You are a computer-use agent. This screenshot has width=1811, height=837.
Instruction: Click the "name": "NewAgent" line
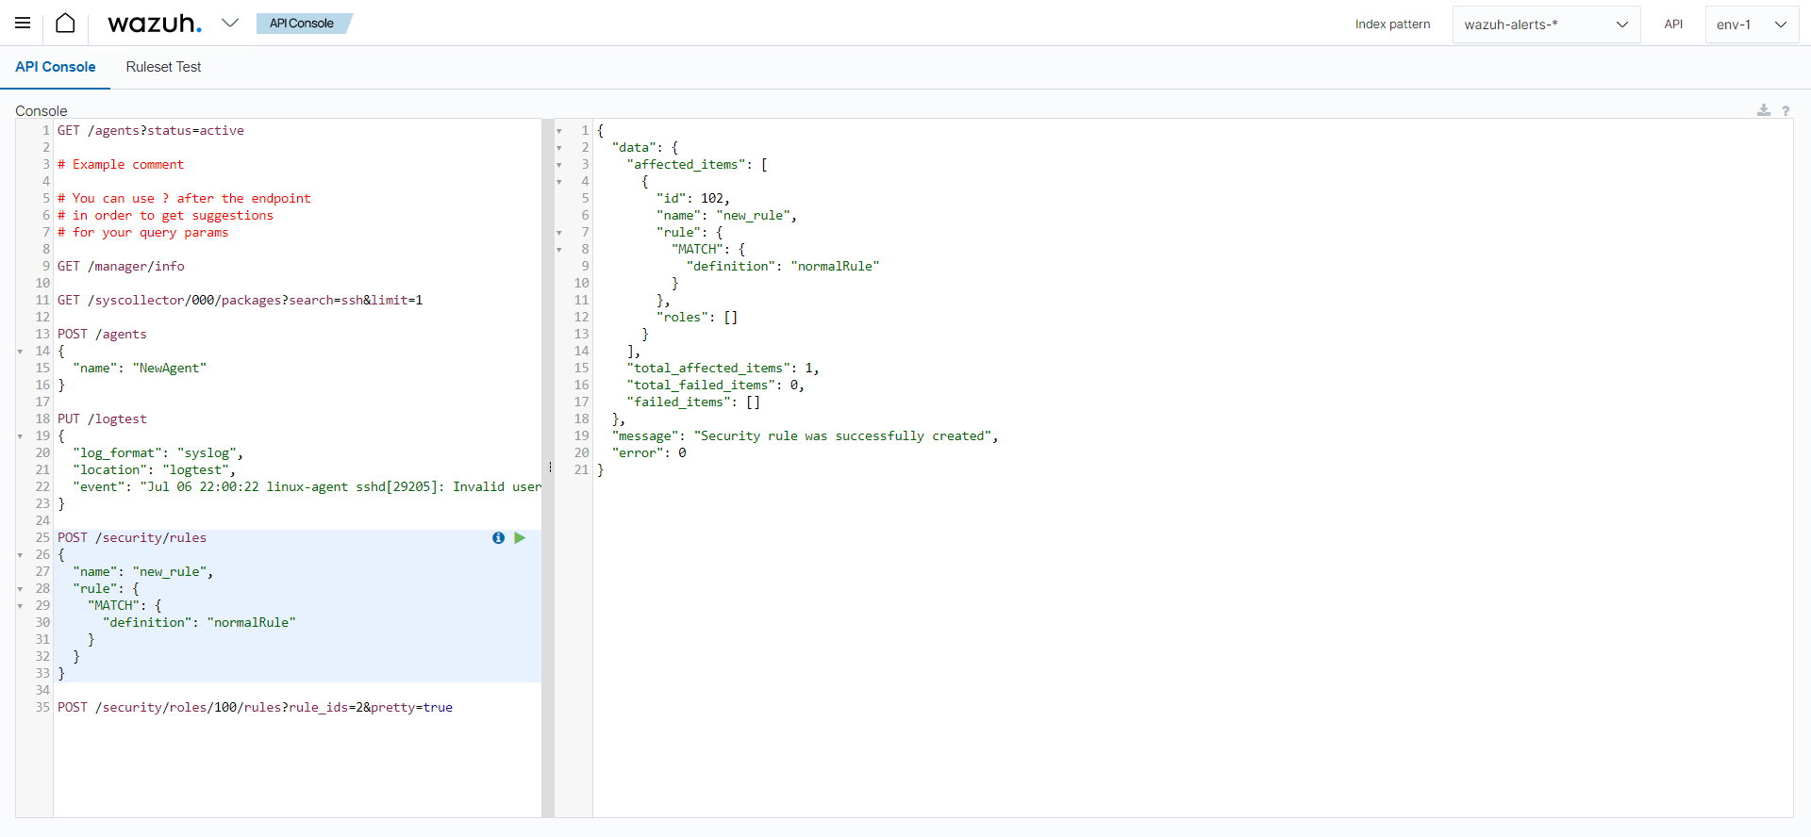coord(140,369)
